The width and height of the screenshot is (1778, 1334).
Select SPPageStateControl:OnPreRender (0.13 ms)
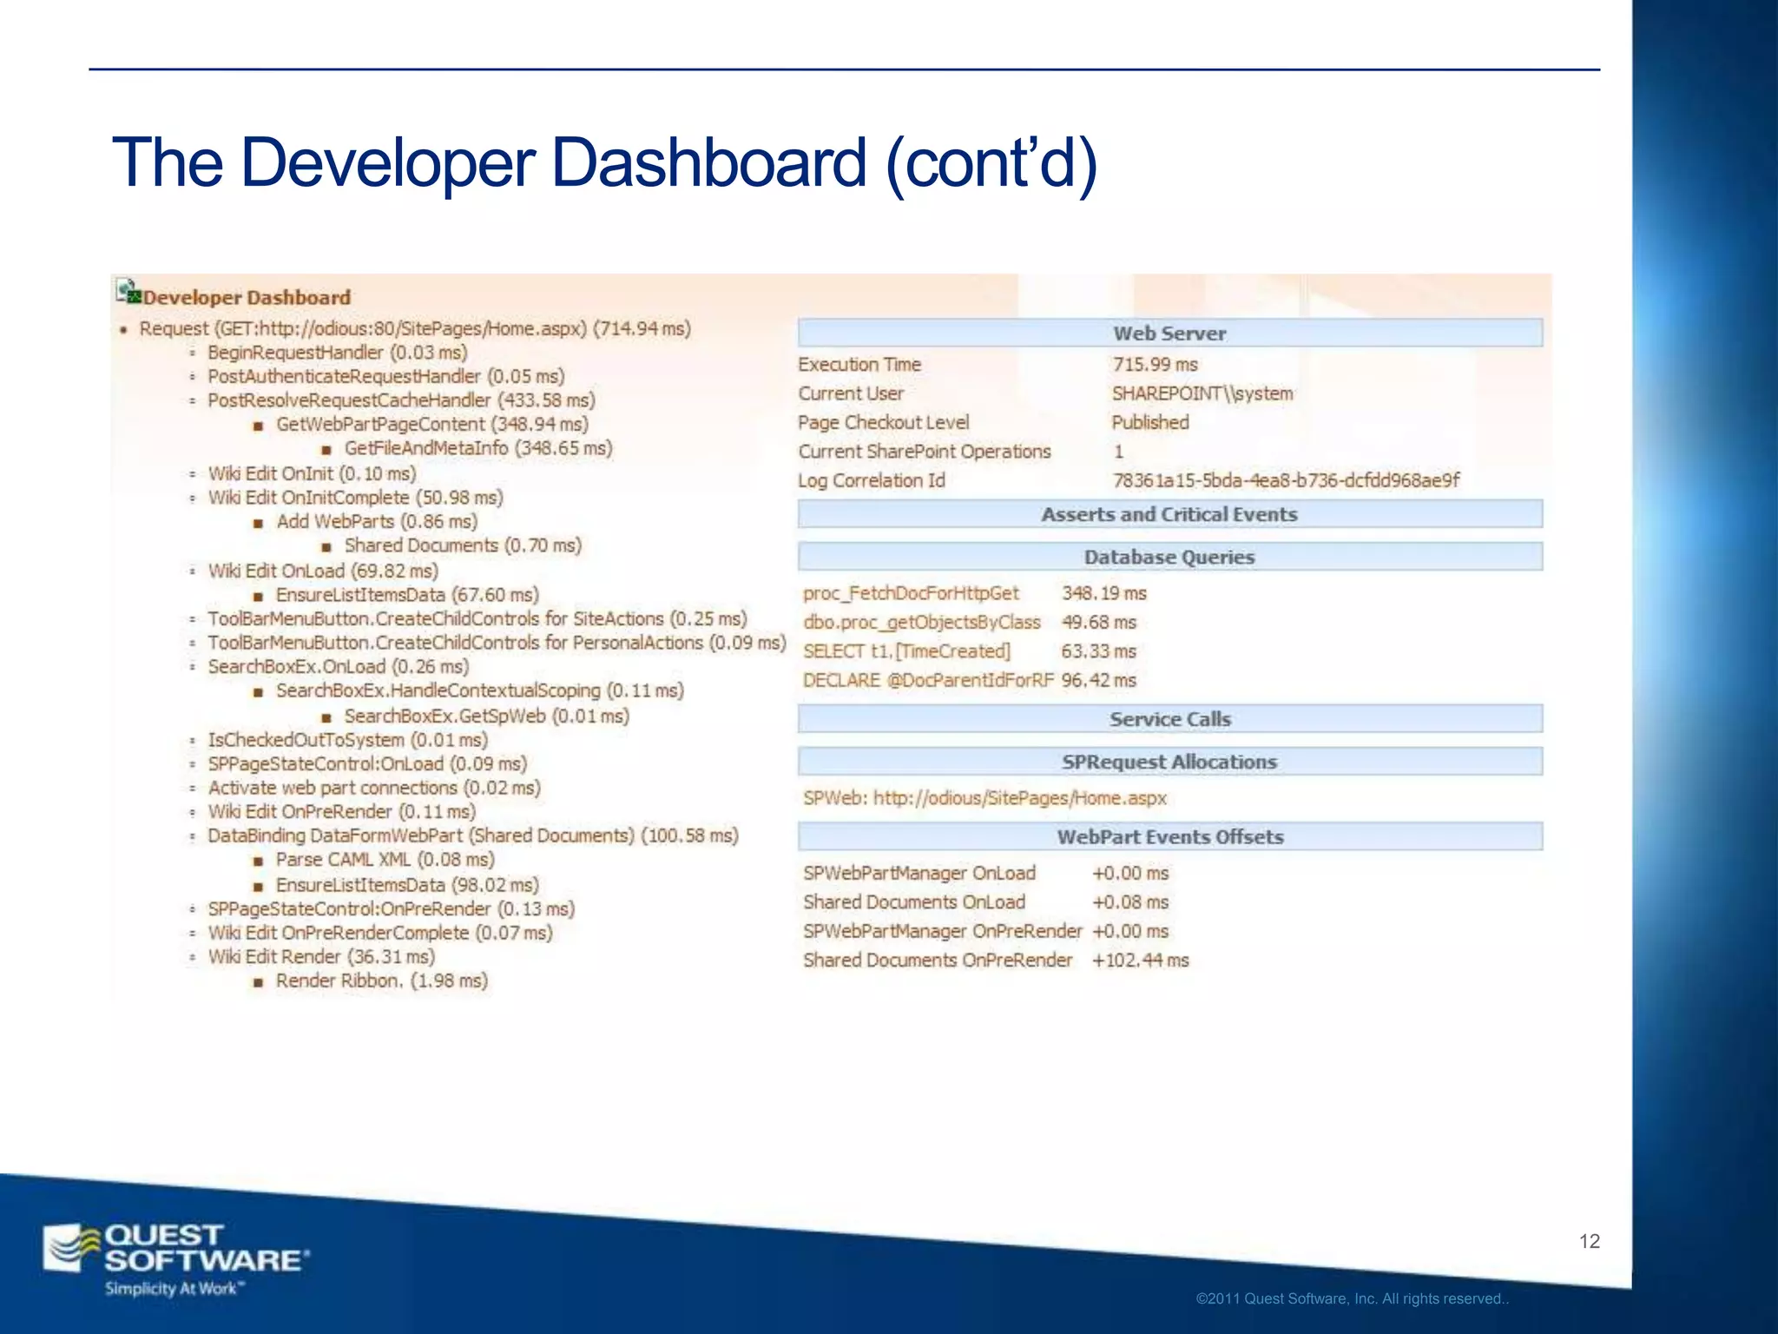391,908
